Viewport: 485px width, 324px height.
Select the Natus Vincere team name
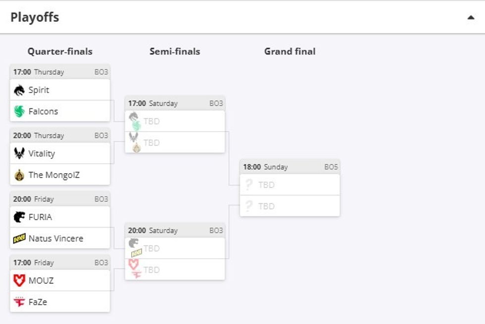[x=56, y=238]
